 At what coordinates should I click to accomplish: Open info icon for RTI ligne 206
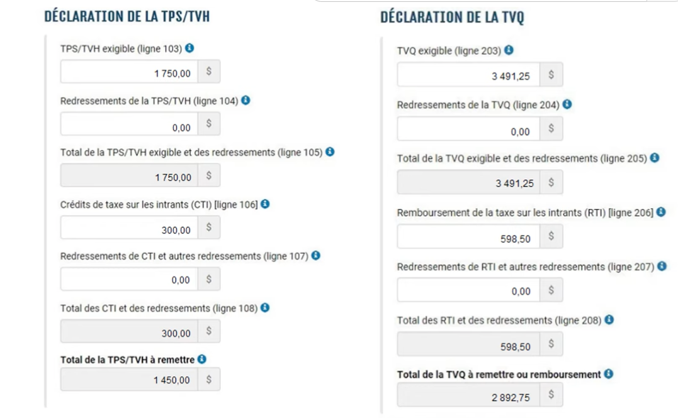661,212
